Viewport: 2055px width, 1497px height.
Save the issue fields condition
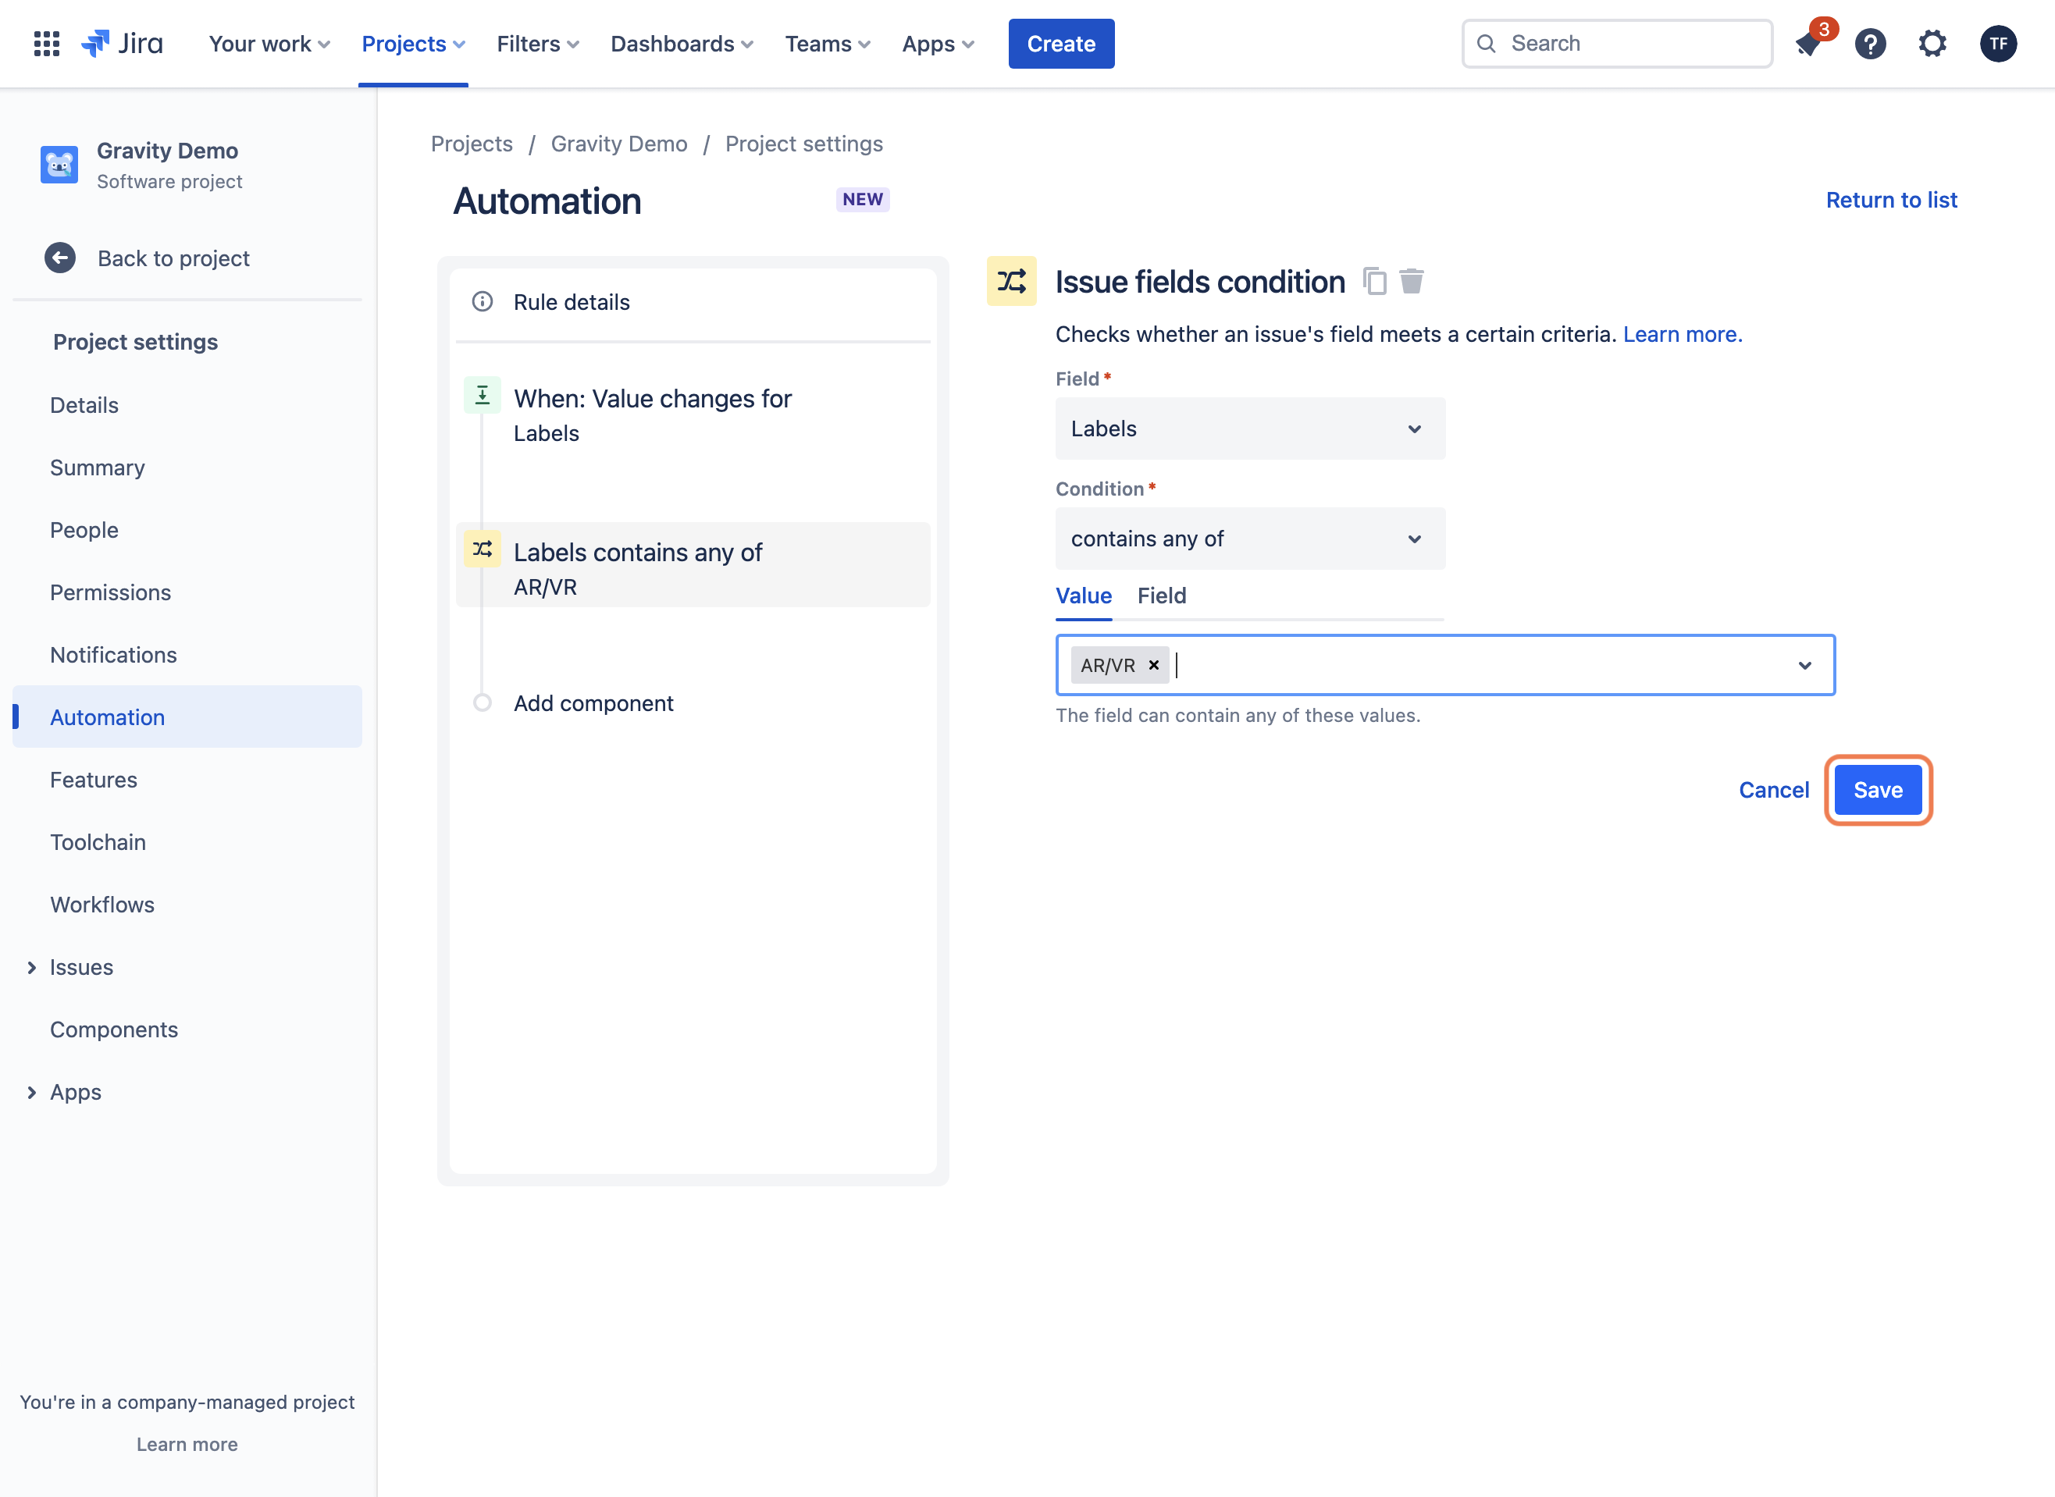[1877, 790]
